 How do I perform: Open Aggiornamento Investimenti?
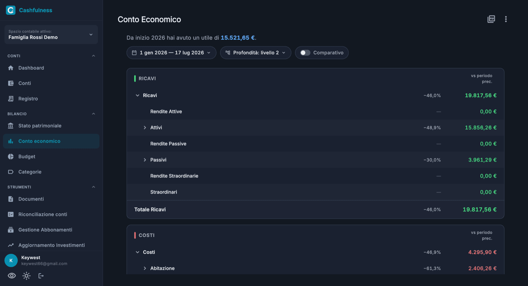pos(51,246)
